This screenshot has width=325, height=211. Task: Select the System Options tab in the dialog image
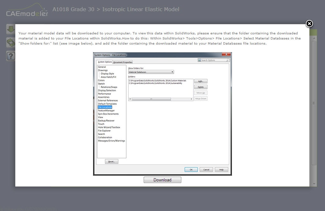coord(105,62)
